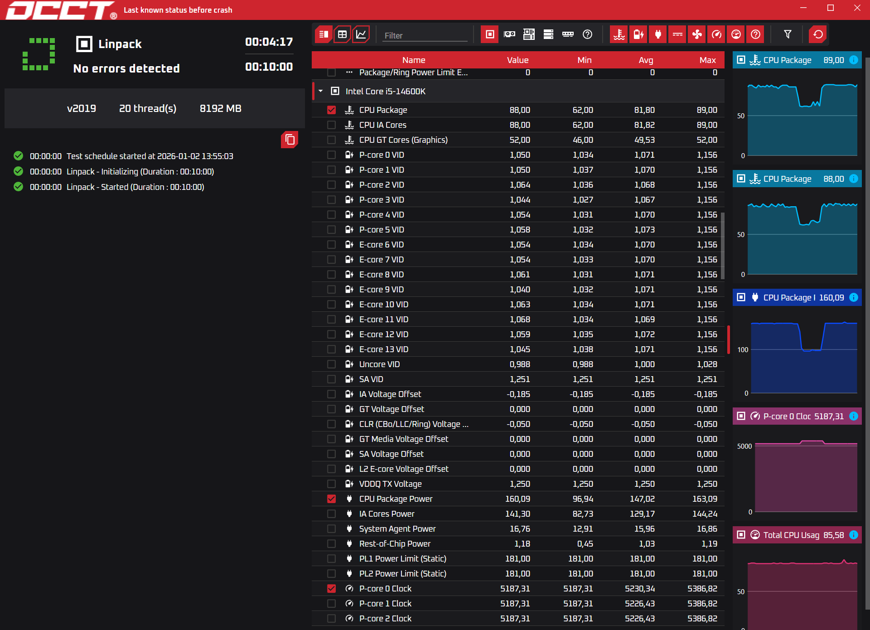Copy the test log to clipboard

[290, 140]
